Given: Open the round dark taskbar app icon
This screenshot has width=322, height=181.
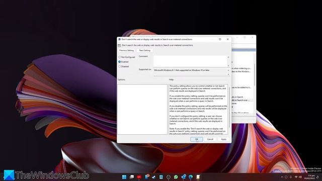Looking at the screenshot, I should (x=169, y=177).
